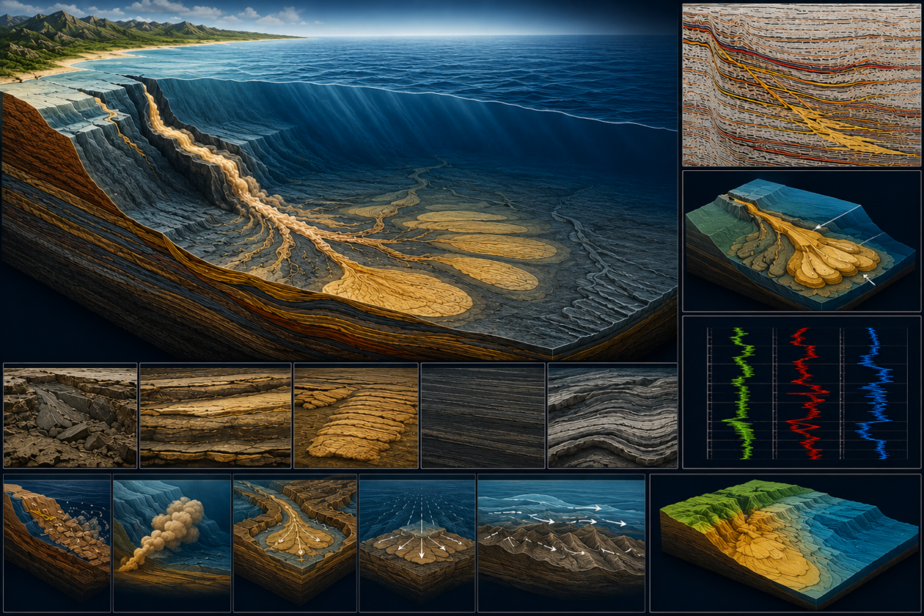This screenshot has width=924, height=616.
Task: Open the winding channel flow arrows diagram
Action: 295,543
